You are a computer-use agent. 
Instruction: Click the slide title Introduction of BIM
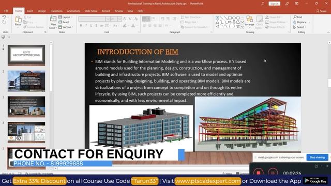point(138,52)
